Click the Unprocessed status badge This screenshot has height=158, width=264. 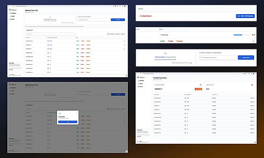point(146,16)
